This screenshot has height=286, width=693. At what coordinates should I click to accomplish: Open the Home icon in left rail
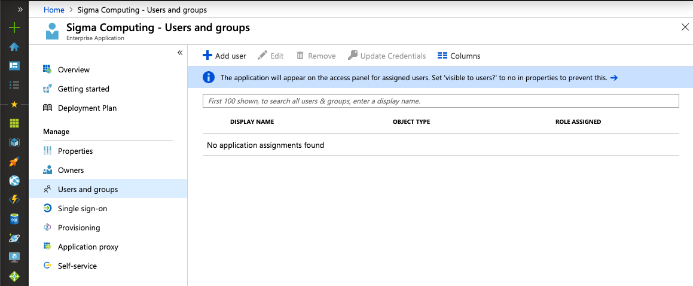14,47
